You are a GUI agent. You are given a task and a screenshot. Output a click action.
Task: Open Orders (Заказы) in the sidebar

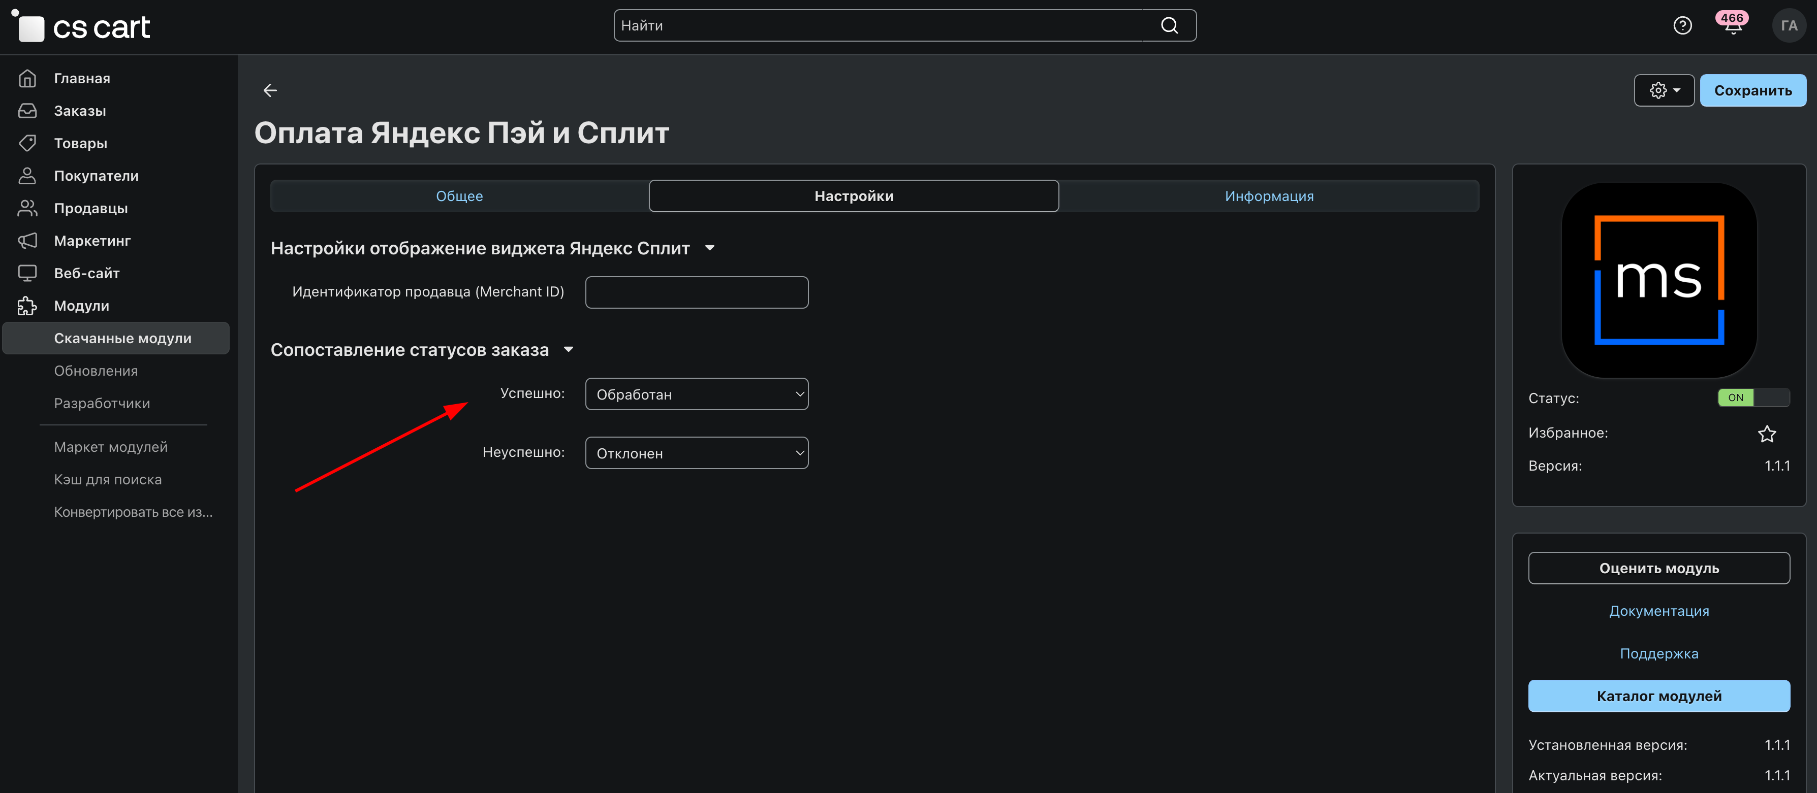pyautogui.click(x=80, y=111)
